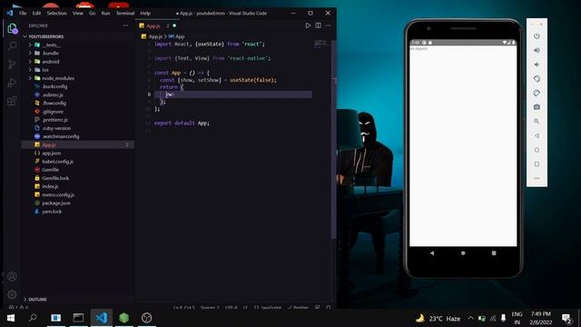Image resolution: width=581 pixels, height=327 pixels.
Task: Open the Run menu
Action: tap(105, 13)
